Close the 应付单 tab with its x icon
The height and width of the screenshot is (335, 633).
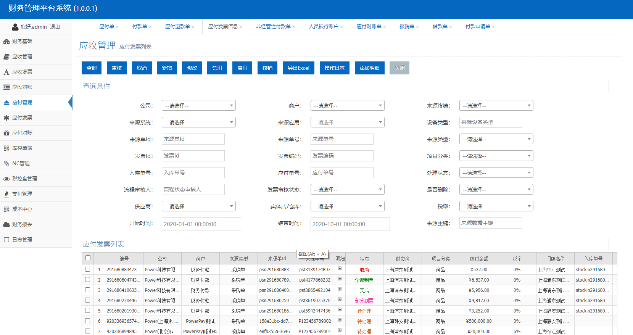pos(118,27)
